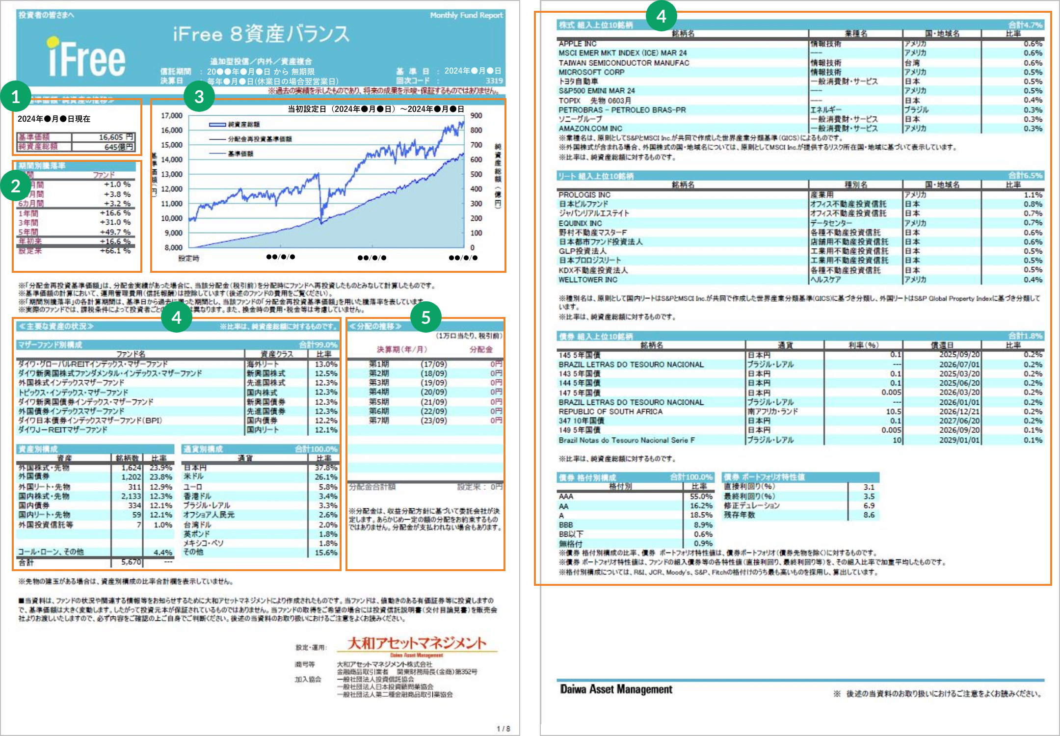This screenshot has height=736, width=1060.
Task: Click the chart right axis label '900'
Action: pyautogui.click(x=476, y=116)
